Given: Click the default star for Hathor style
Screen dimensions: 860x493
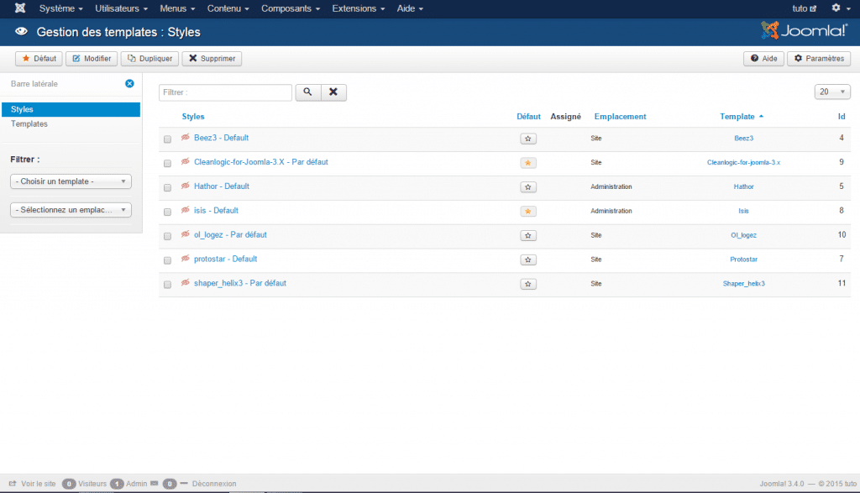Looking at the screenshot, I should point(528,187).
